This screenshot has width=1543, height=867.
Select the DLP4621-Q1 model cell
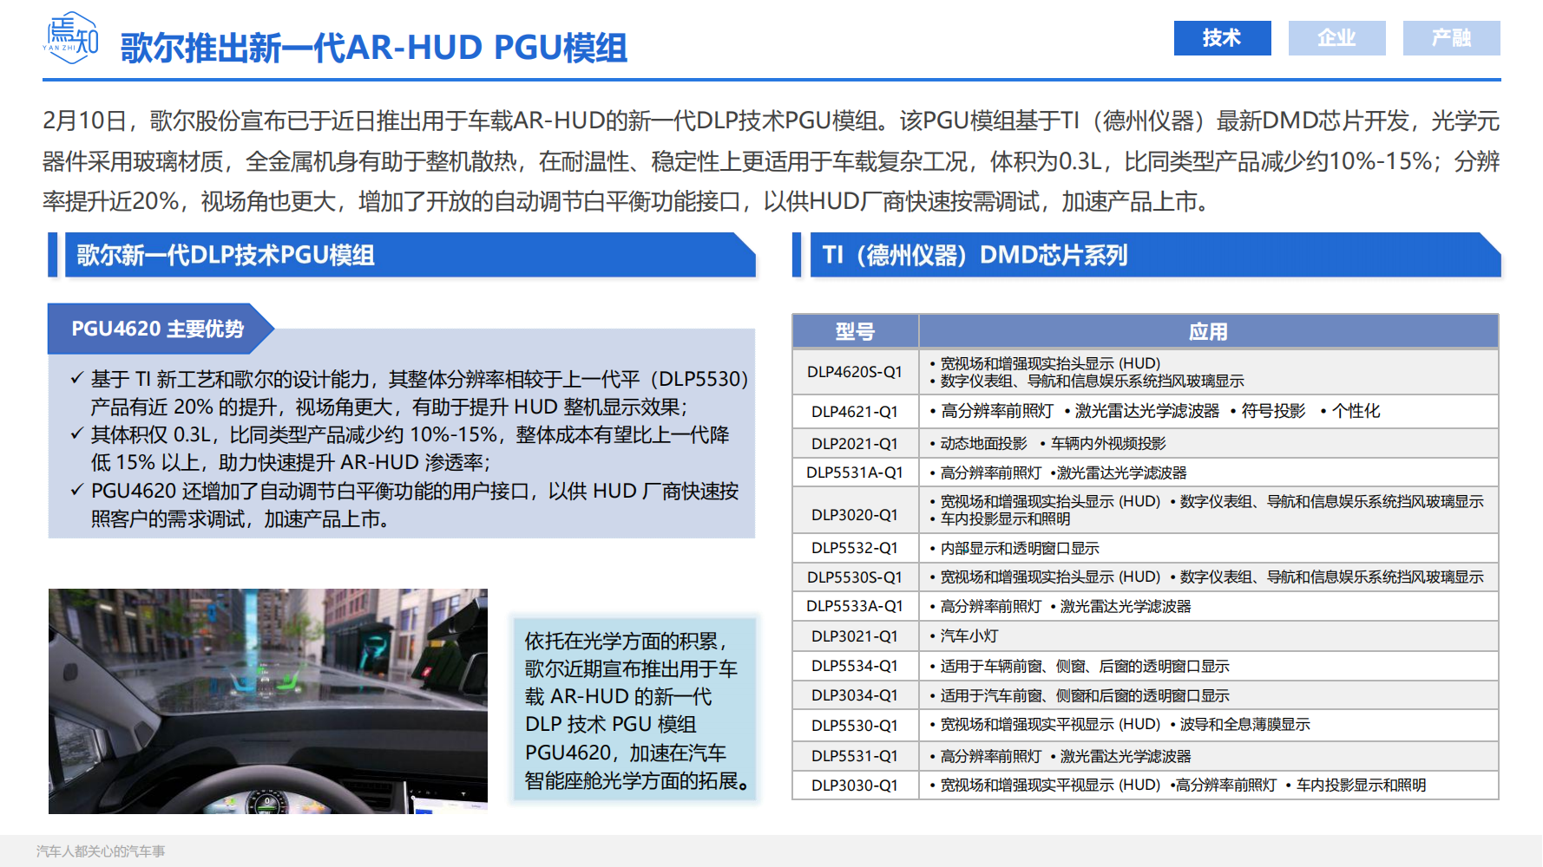click(x=855, y=412)
